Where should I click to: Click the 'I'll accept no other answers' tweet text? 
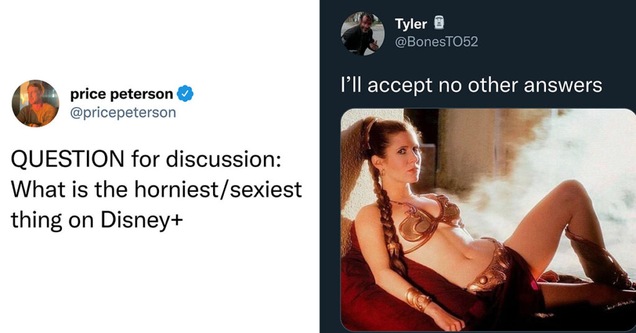pos(471,86)
